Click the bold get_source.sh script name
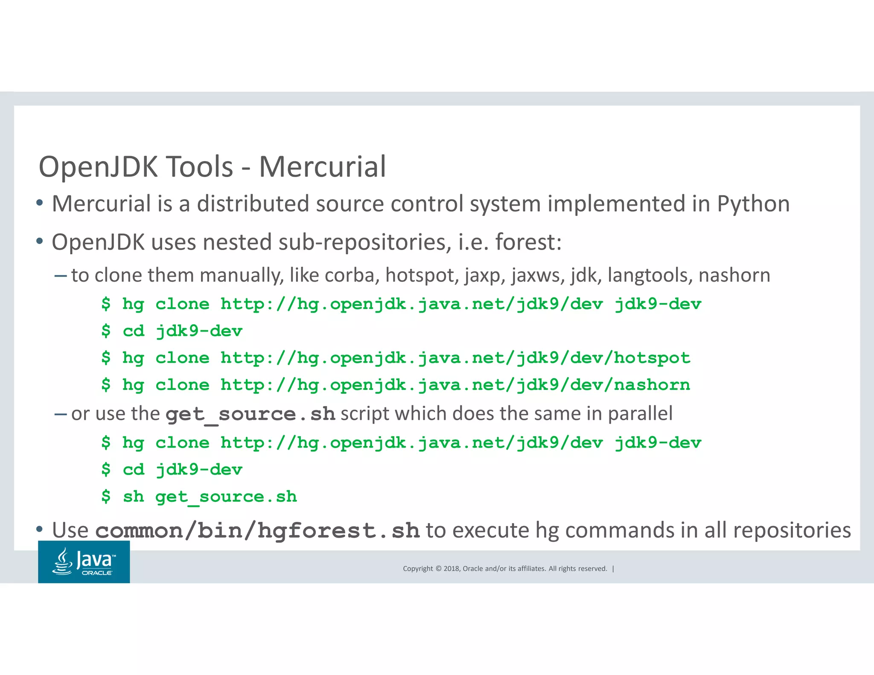 click(250, 414)
